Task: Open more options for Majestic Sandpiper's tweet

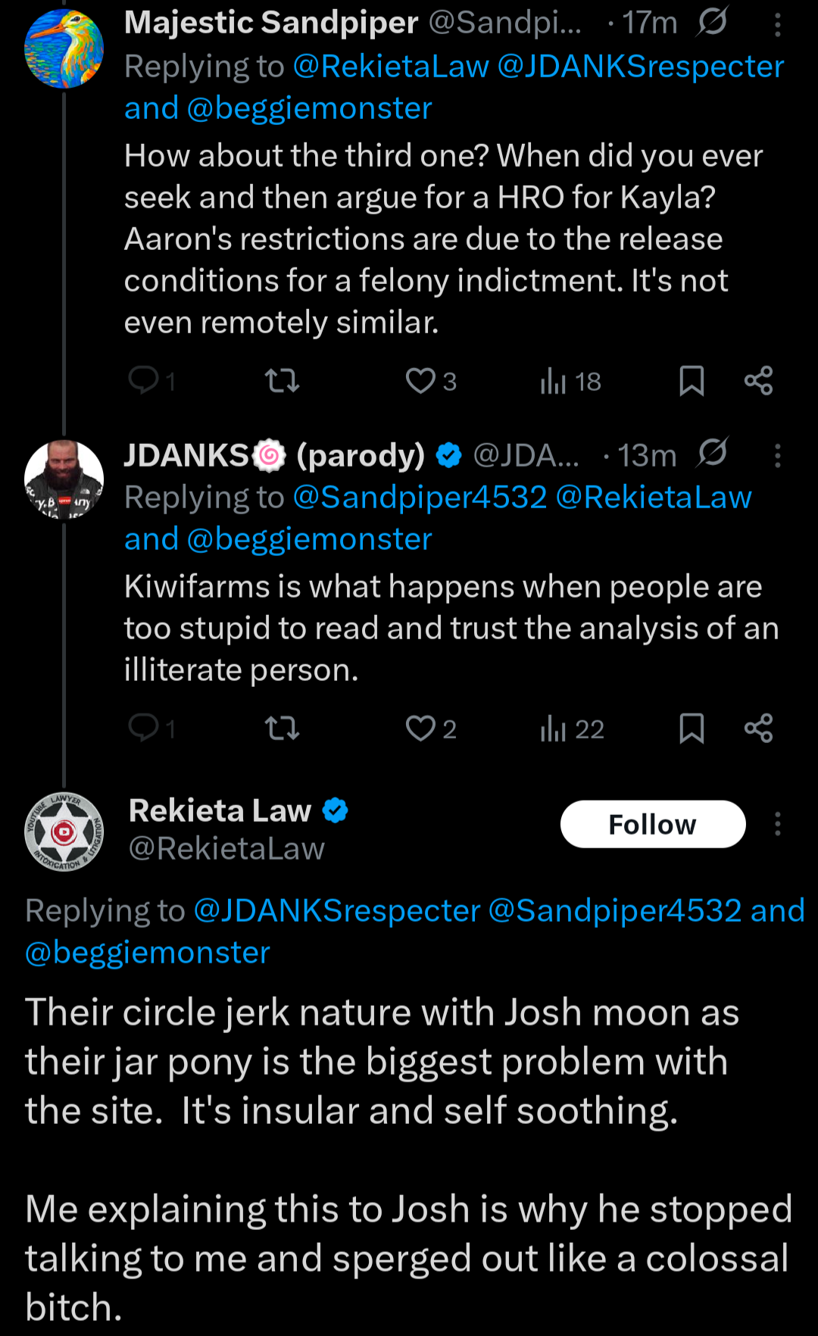Action: (777, 25)
